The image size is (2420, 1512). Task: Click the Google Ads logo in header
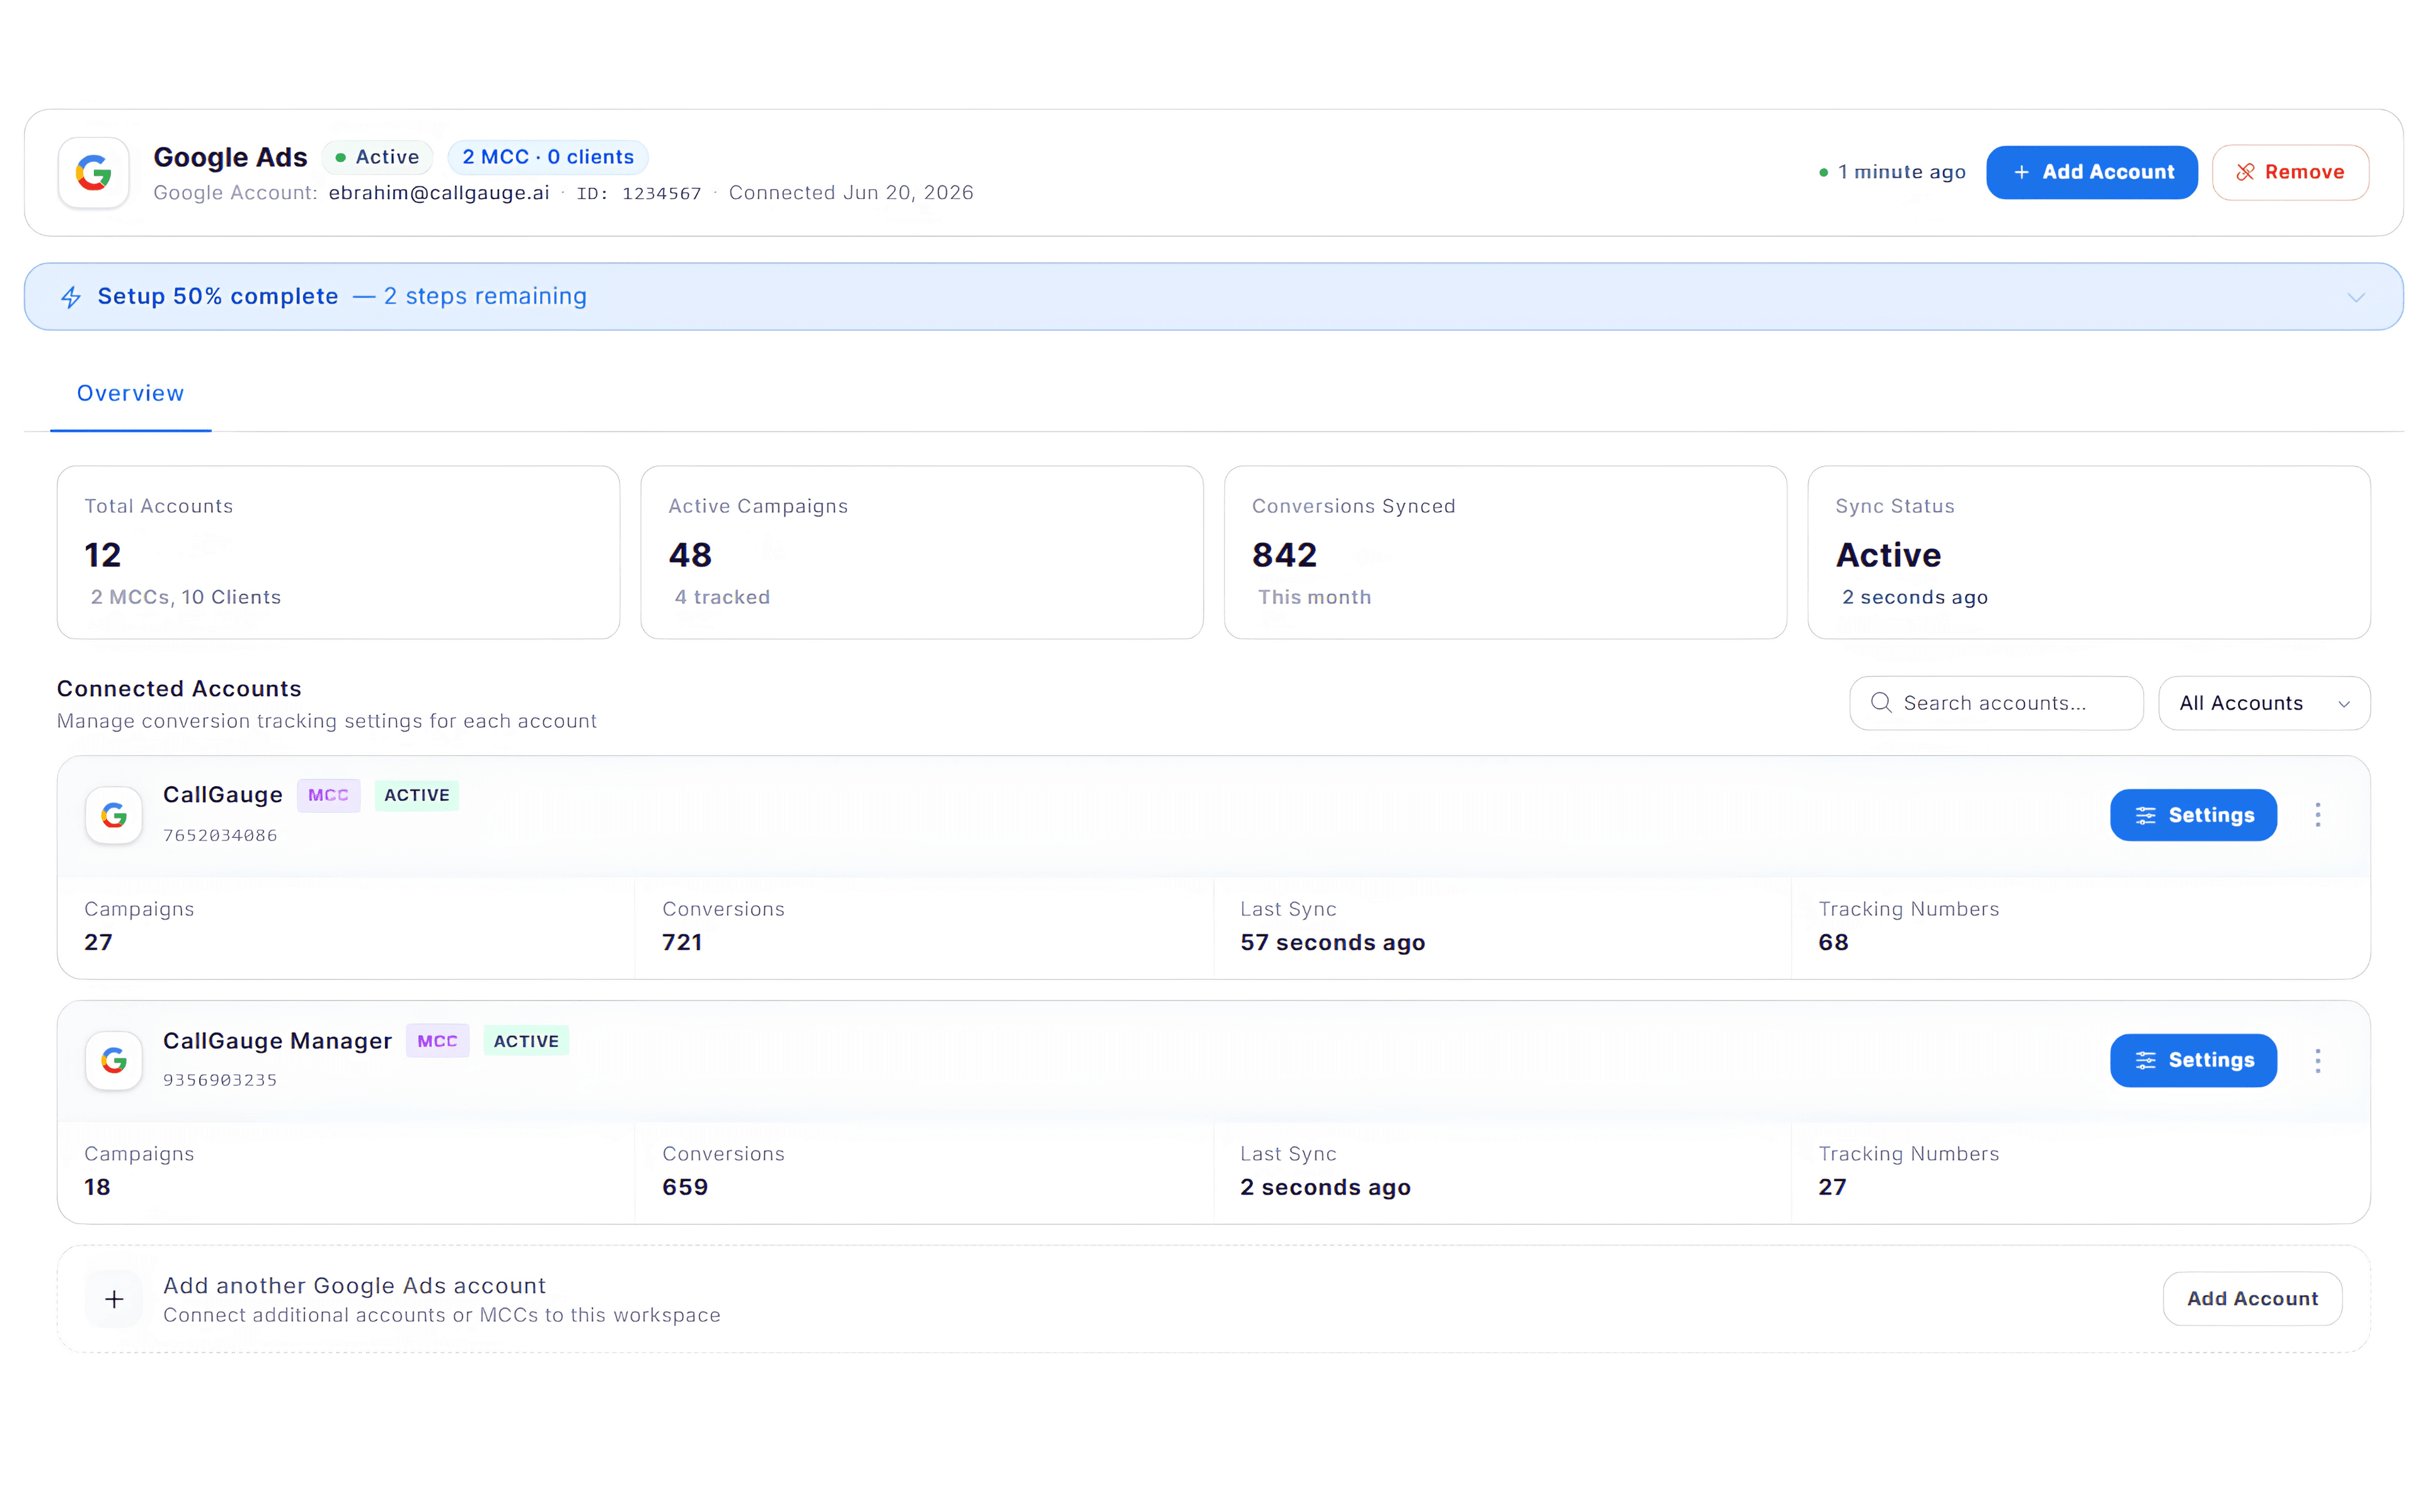94,173
